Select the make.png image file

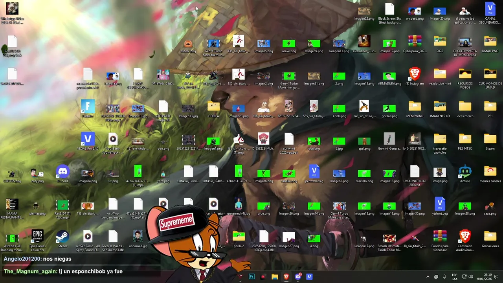(289, 46)
